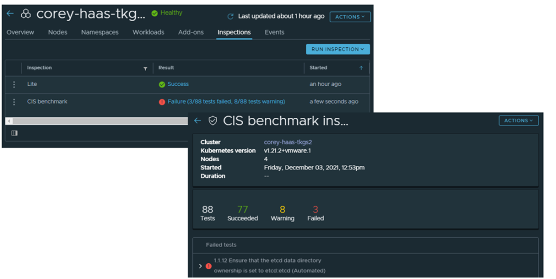Open the Events tab

274,32
